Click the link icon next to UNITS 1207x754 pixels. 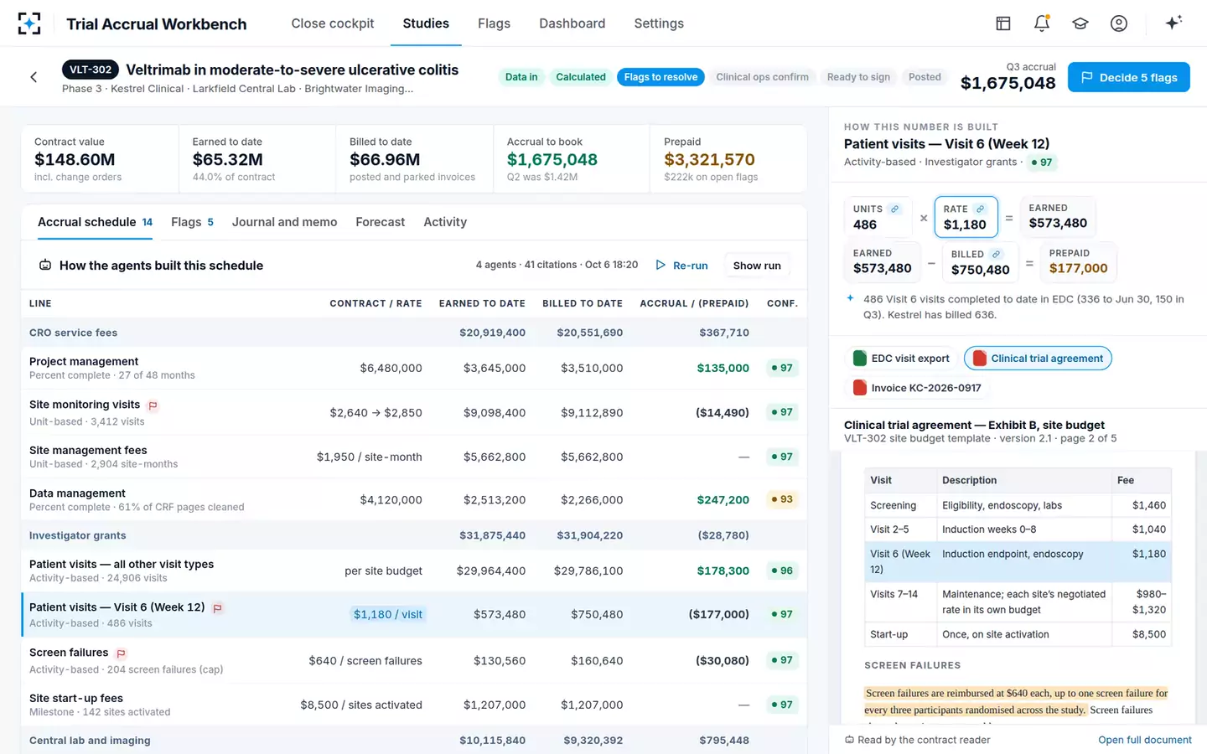click(894, 209)
